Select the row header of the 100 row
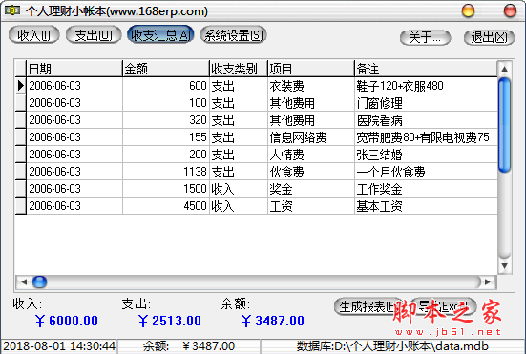 [20, 103]
